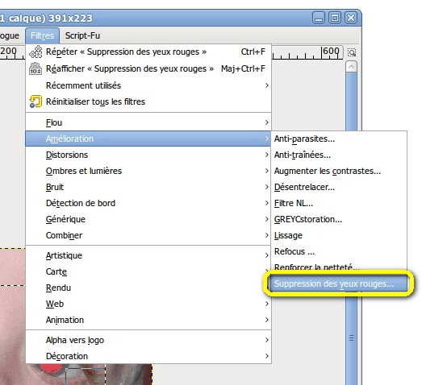
Task: Click the Reset all filters icon
Action: click(36, 101)
